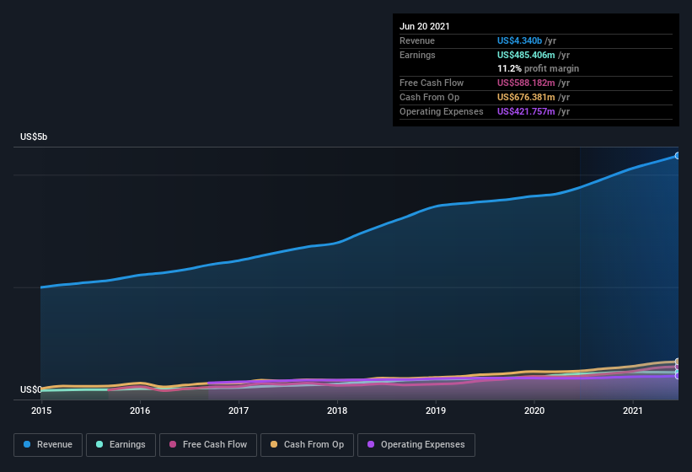This screenshot has width=692, height=472.
Task: Click the US$5b y-axis label
Action: [x=34, y=137]
